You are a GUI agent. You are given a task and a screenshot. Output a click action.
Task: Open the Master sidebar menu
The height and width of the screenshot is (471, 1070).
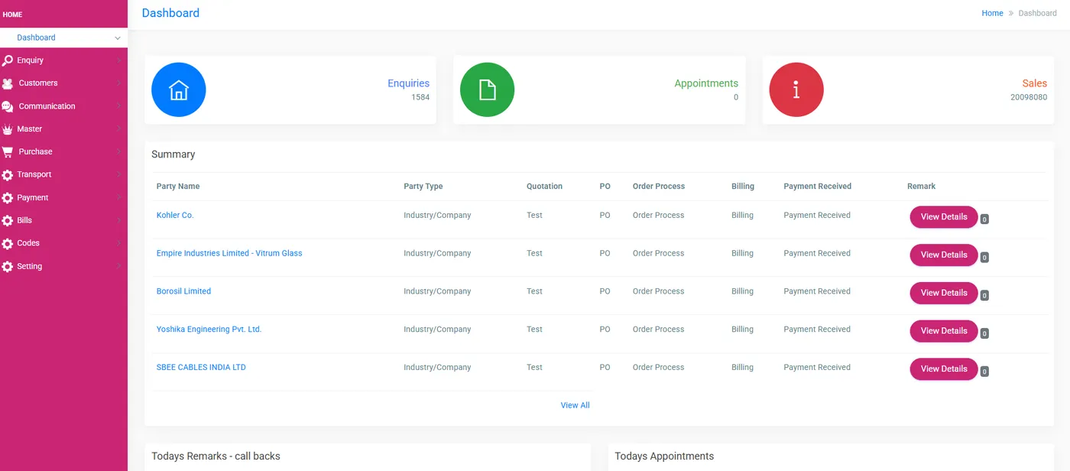click(63, 129)
